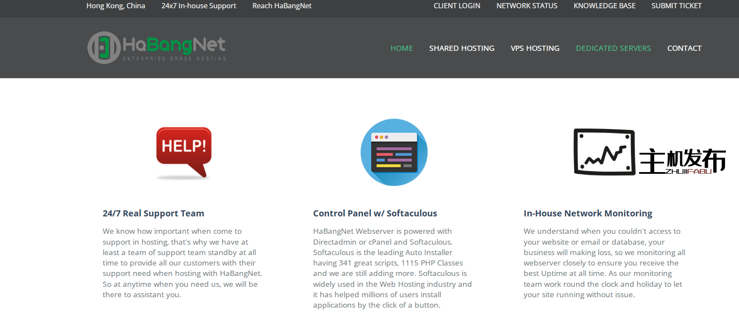Click the Control Panel w/ Softaculous heading
739x322 pixels.
[375, 213]
